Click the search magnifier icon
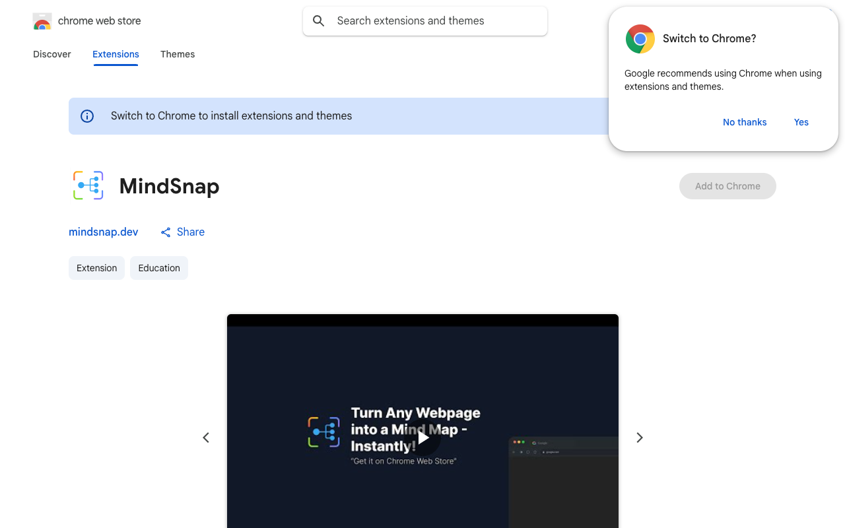845x528 pixels. [x=319, y=21]
